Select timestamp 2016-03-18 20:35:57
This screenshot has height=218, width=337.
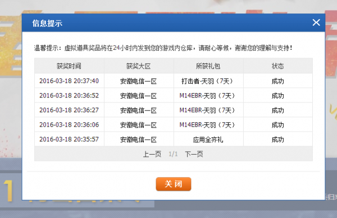[x=69, y=139]
